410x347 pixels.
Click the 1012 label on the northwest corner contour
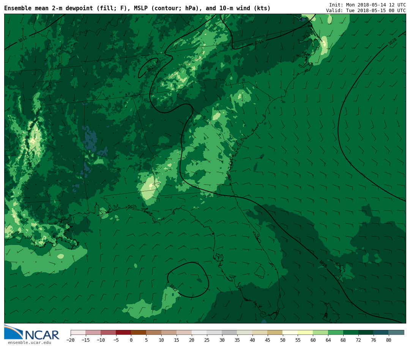(23, 39)
